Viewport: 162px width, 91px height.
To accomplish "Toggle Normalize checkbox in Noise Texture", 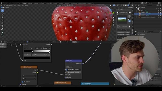I will [23, 82].
